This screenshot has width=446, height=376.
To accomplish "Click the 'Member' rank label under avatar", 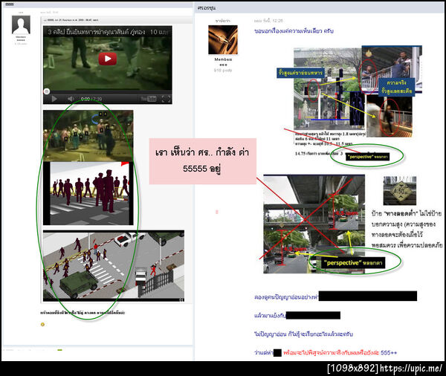I will tap(223, 59).
